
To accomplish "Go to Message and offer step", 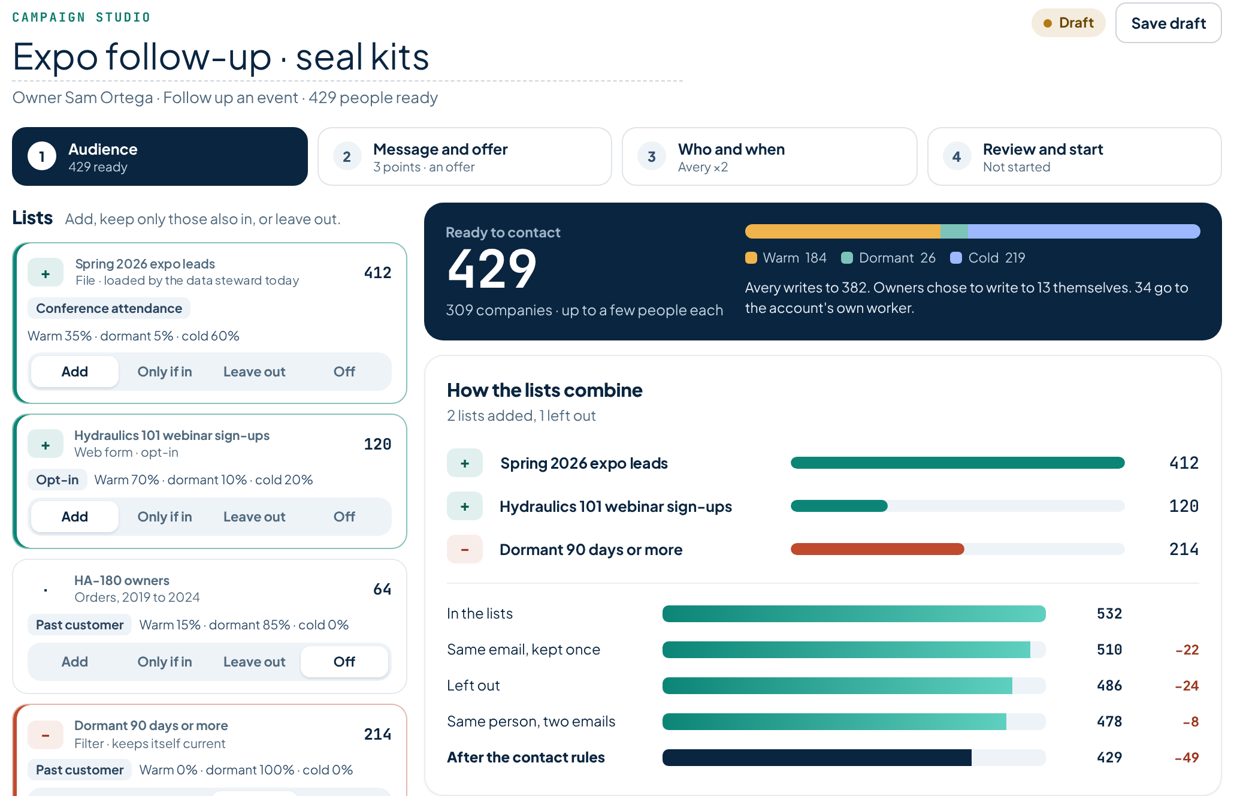I will [465, 156].
